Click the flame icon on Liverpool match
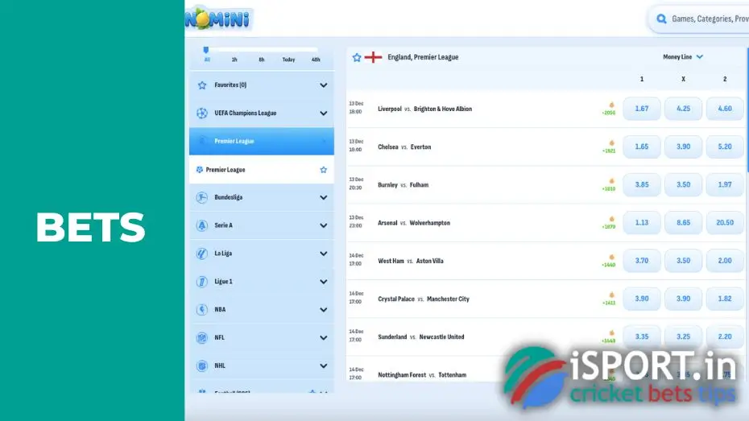Screen dimensions: 749x421 (x=610, y=105)
